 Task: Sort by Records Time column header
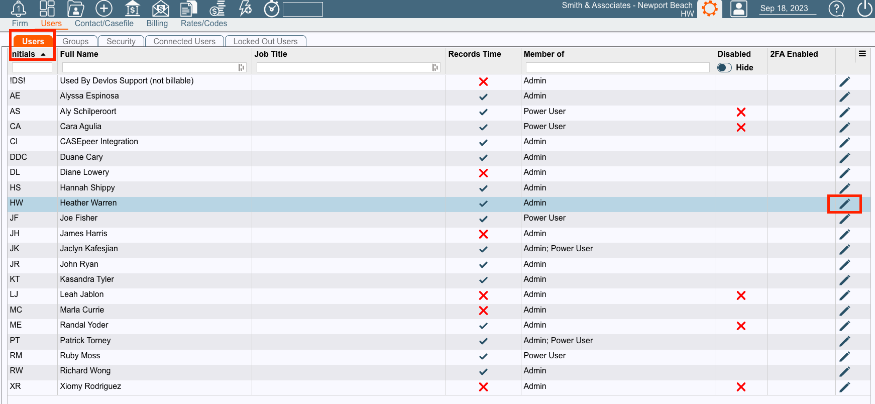475,54
